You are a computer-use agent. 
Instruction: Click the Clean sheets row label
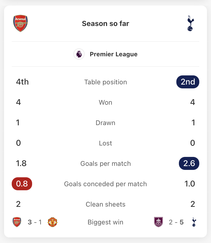click(x=106, y=204)
